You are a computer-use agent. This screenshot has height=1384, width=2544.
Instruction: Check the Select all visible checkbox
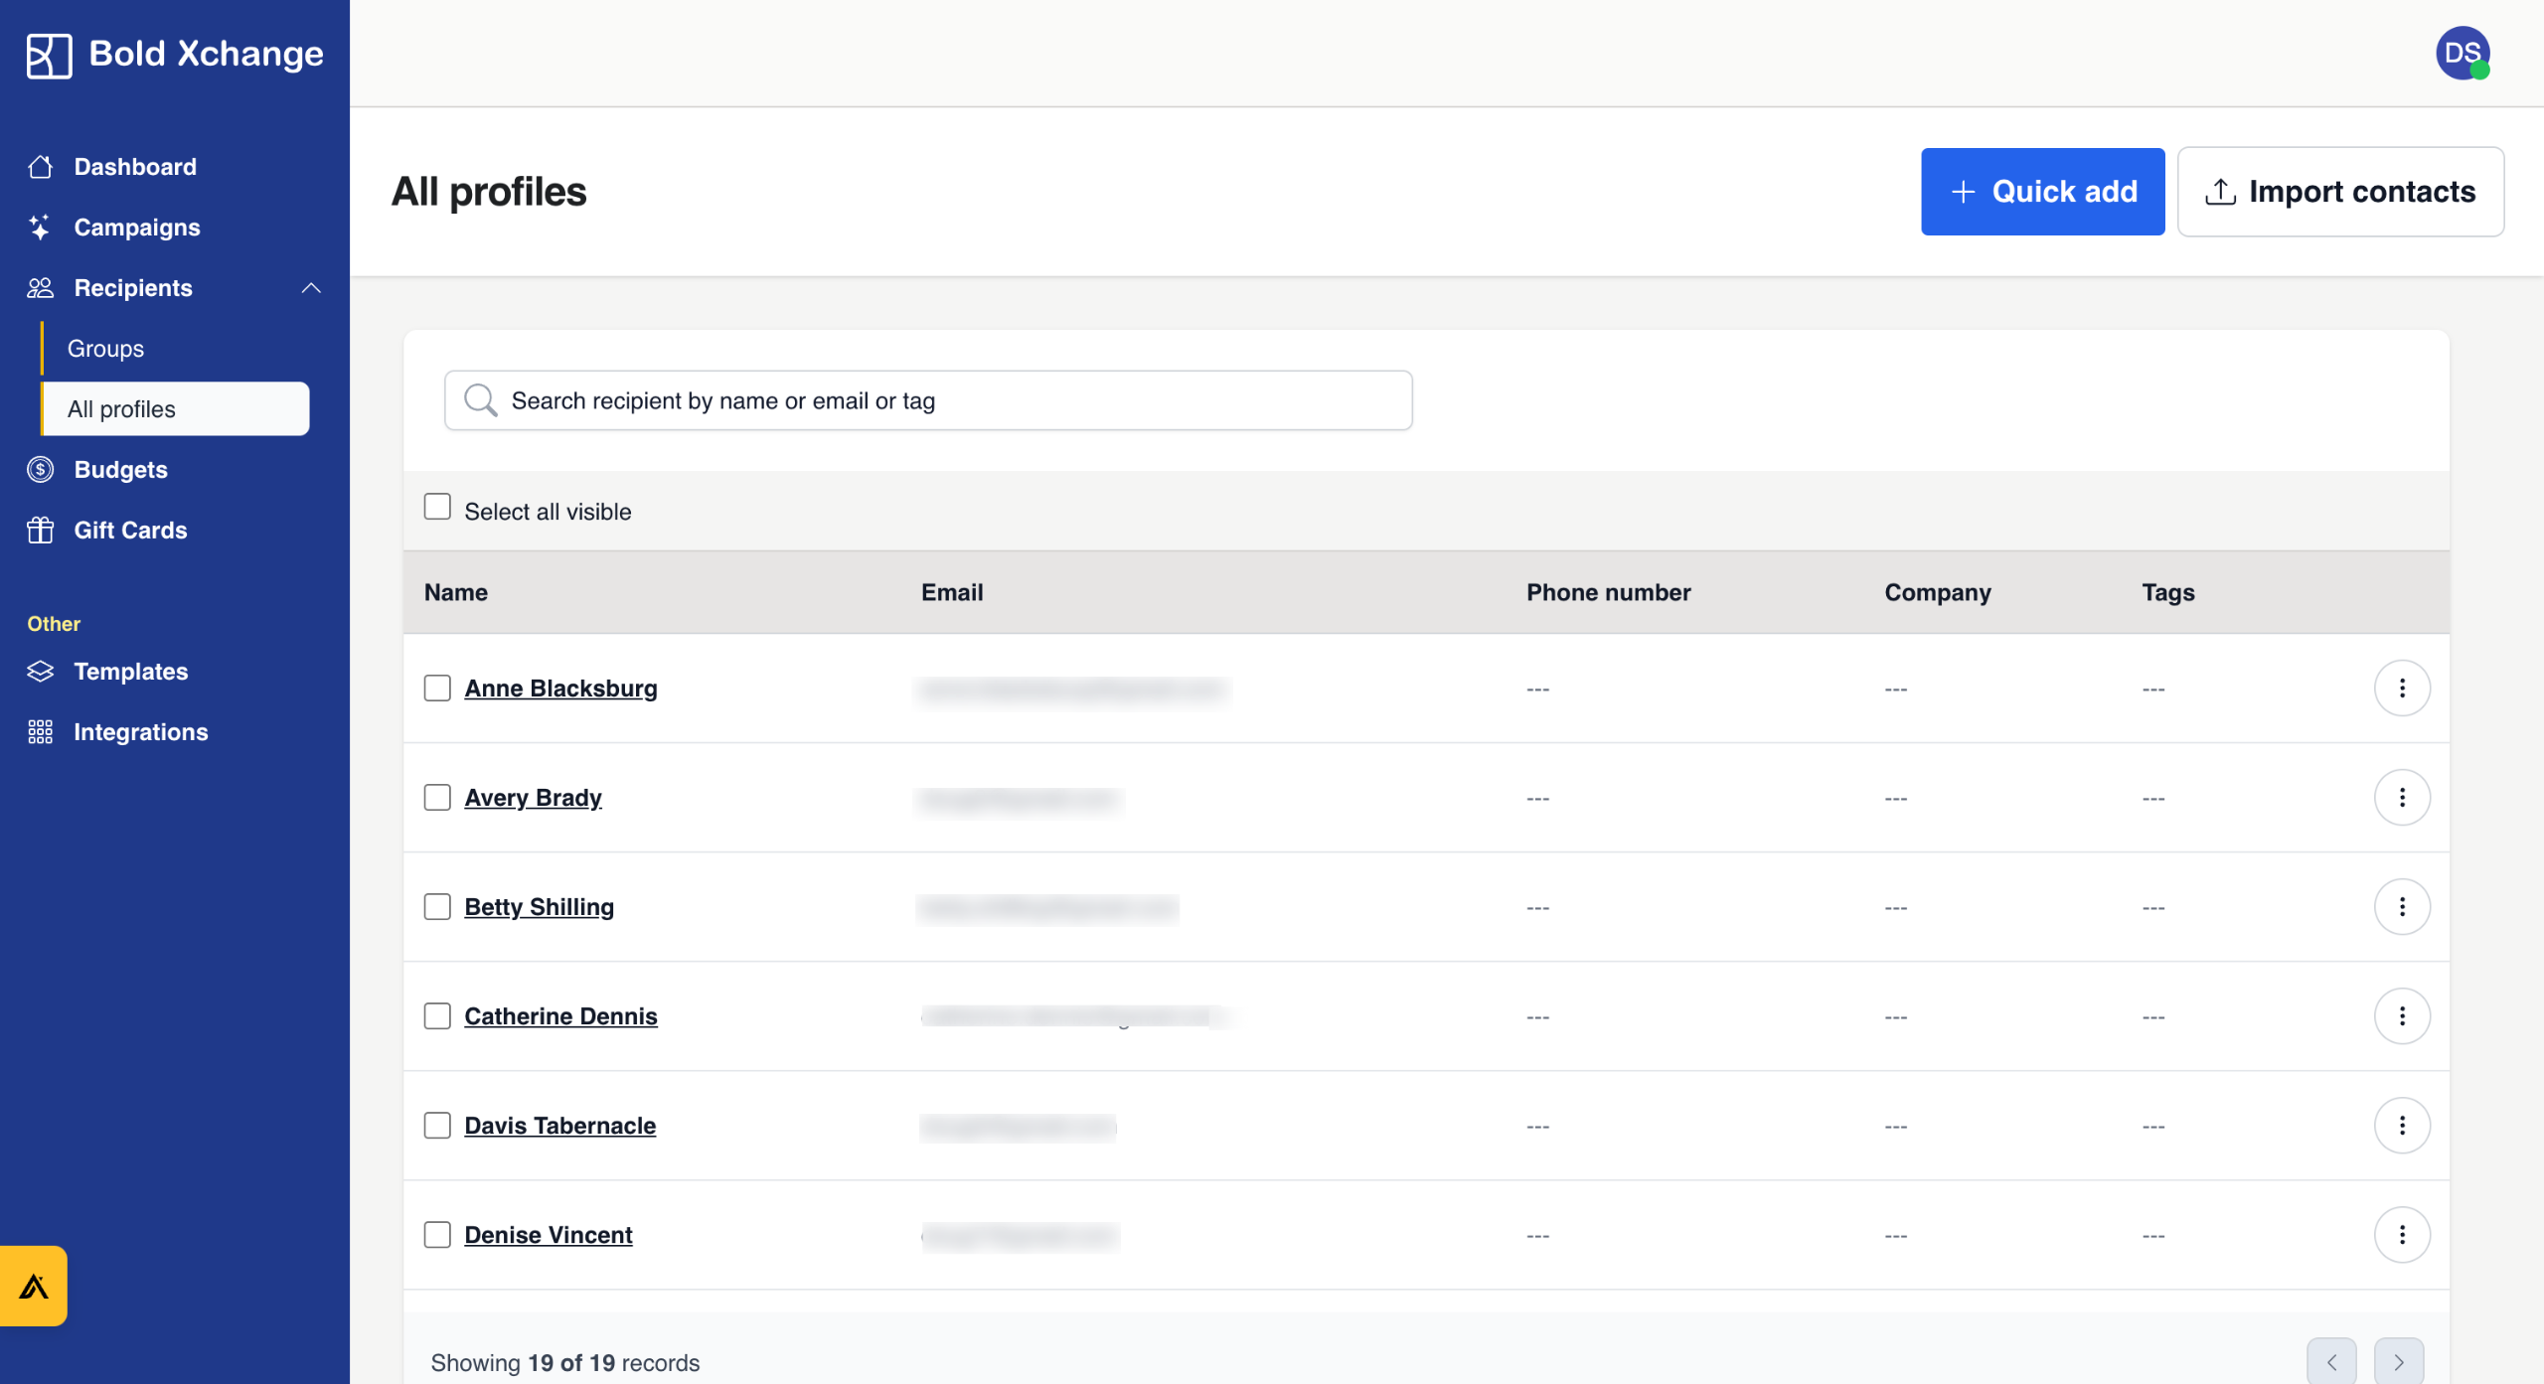(x=437, y=507)
